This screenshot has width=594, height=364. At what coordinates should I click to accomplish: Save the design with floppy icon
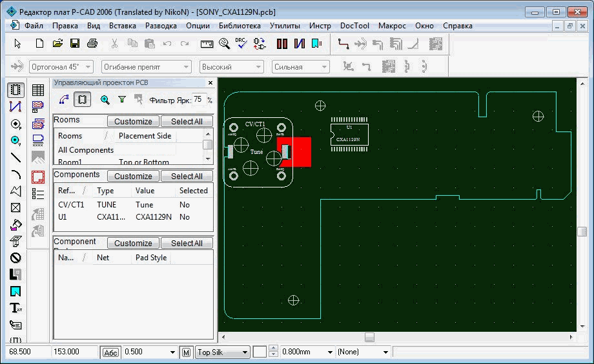75,44
